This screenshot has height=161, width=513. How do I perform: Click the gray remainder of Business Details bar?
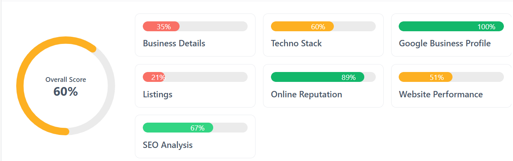tap(214, 27)
